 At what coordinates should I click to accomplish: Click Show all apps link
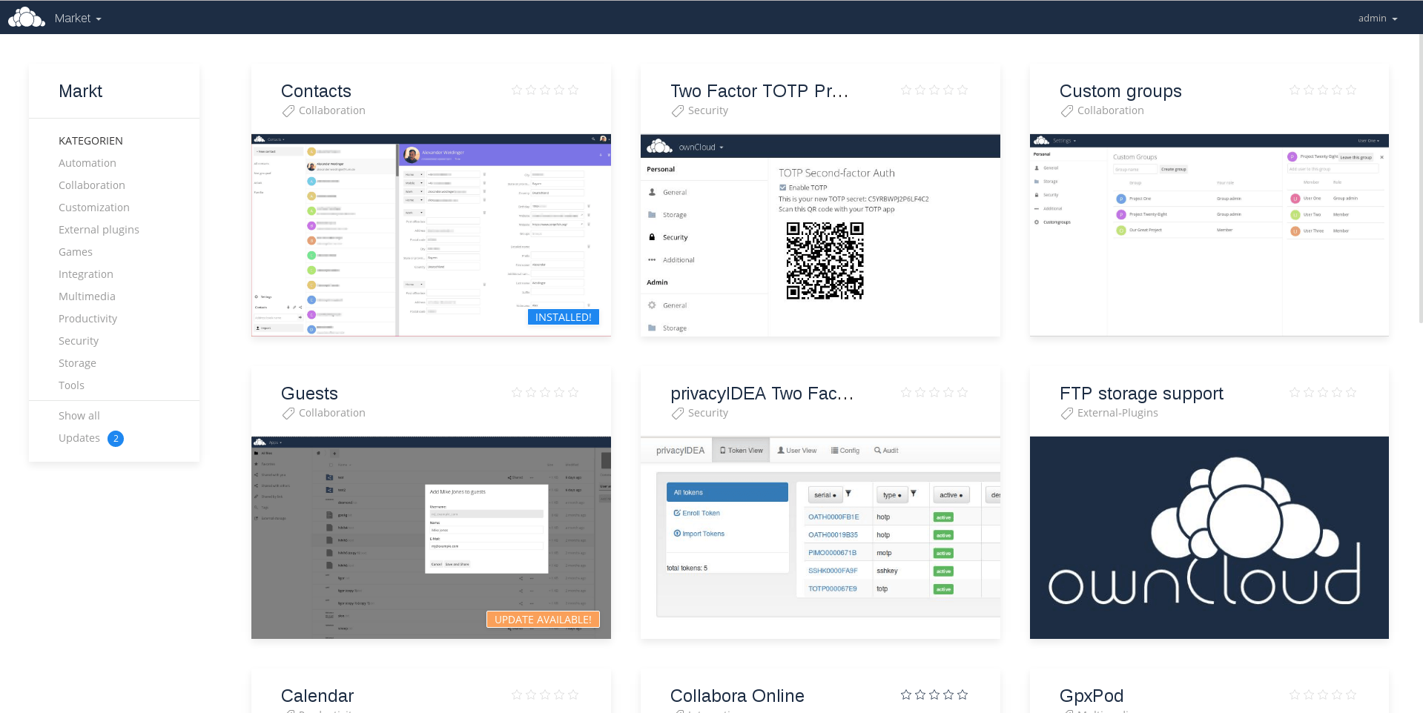tap(79, 416)
